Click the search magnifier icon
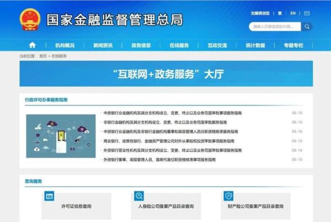The image size is (331, 222). (x=307, y=27)
